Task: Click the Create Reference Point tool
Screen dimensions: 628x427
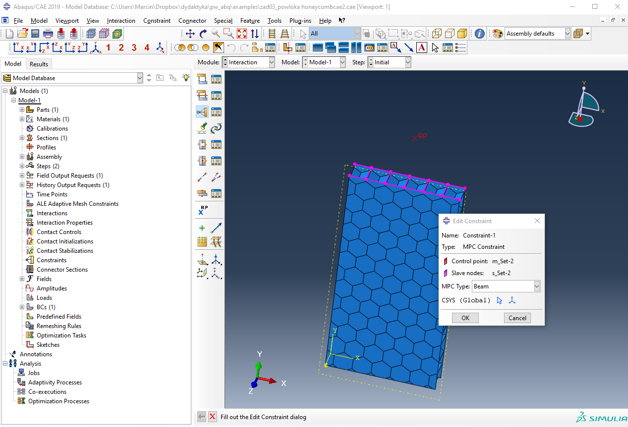Action: click(x=202, y=211)
